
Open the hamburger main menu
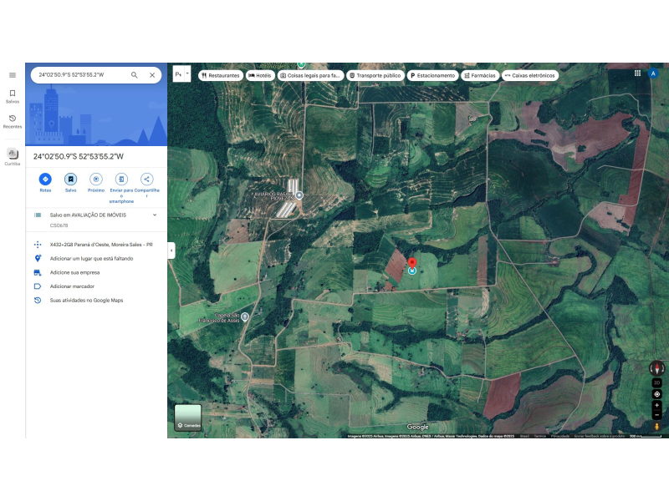13,75
